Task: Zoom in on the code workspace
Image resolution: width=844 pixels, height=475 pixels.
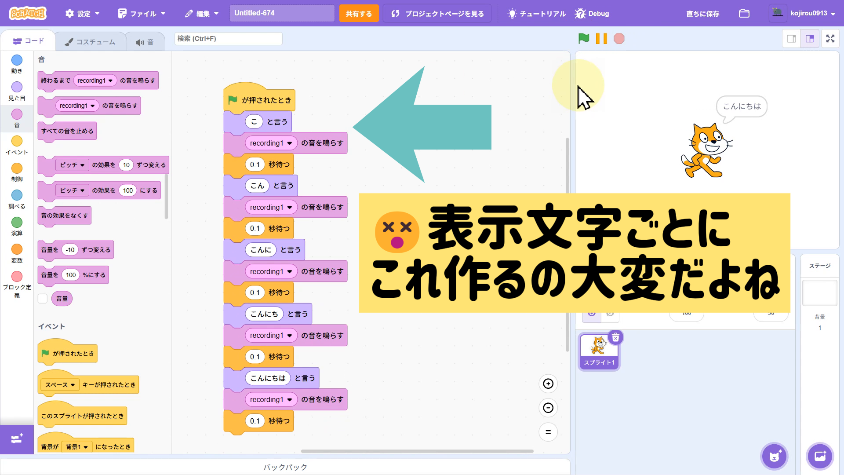Action: (548, 384)
